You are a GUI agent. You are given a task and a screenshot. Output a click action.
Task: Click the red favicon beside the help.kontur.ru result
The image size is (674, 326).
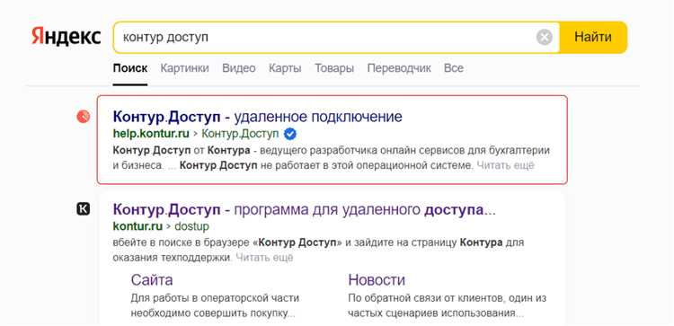click(x=84, y=117)
